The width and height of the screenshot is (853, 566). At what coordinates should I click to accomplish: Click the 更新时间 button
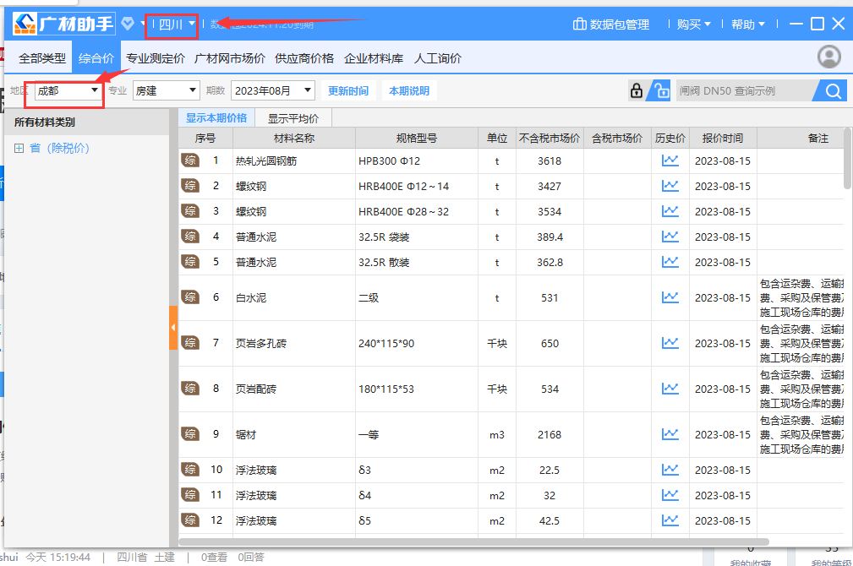(x=348, y=90)
